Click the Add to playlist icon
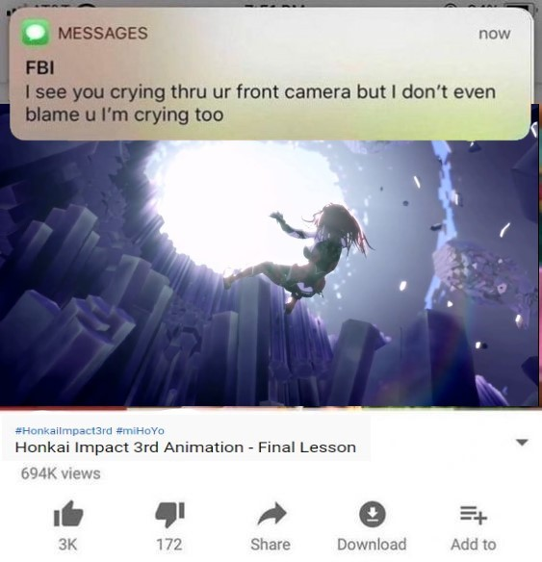This screenshot has width=542, height=562. point(474,515)
